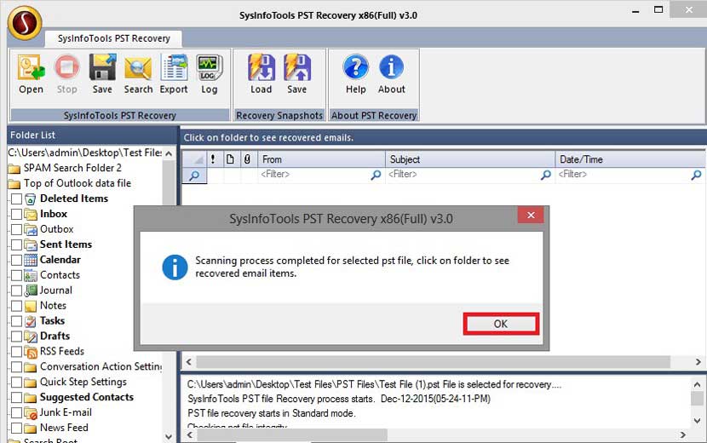Image resolution: width=707 pixels, height=443 pixels.
Task: Select the Suggested Contacts folder
Action: point(87,397)
